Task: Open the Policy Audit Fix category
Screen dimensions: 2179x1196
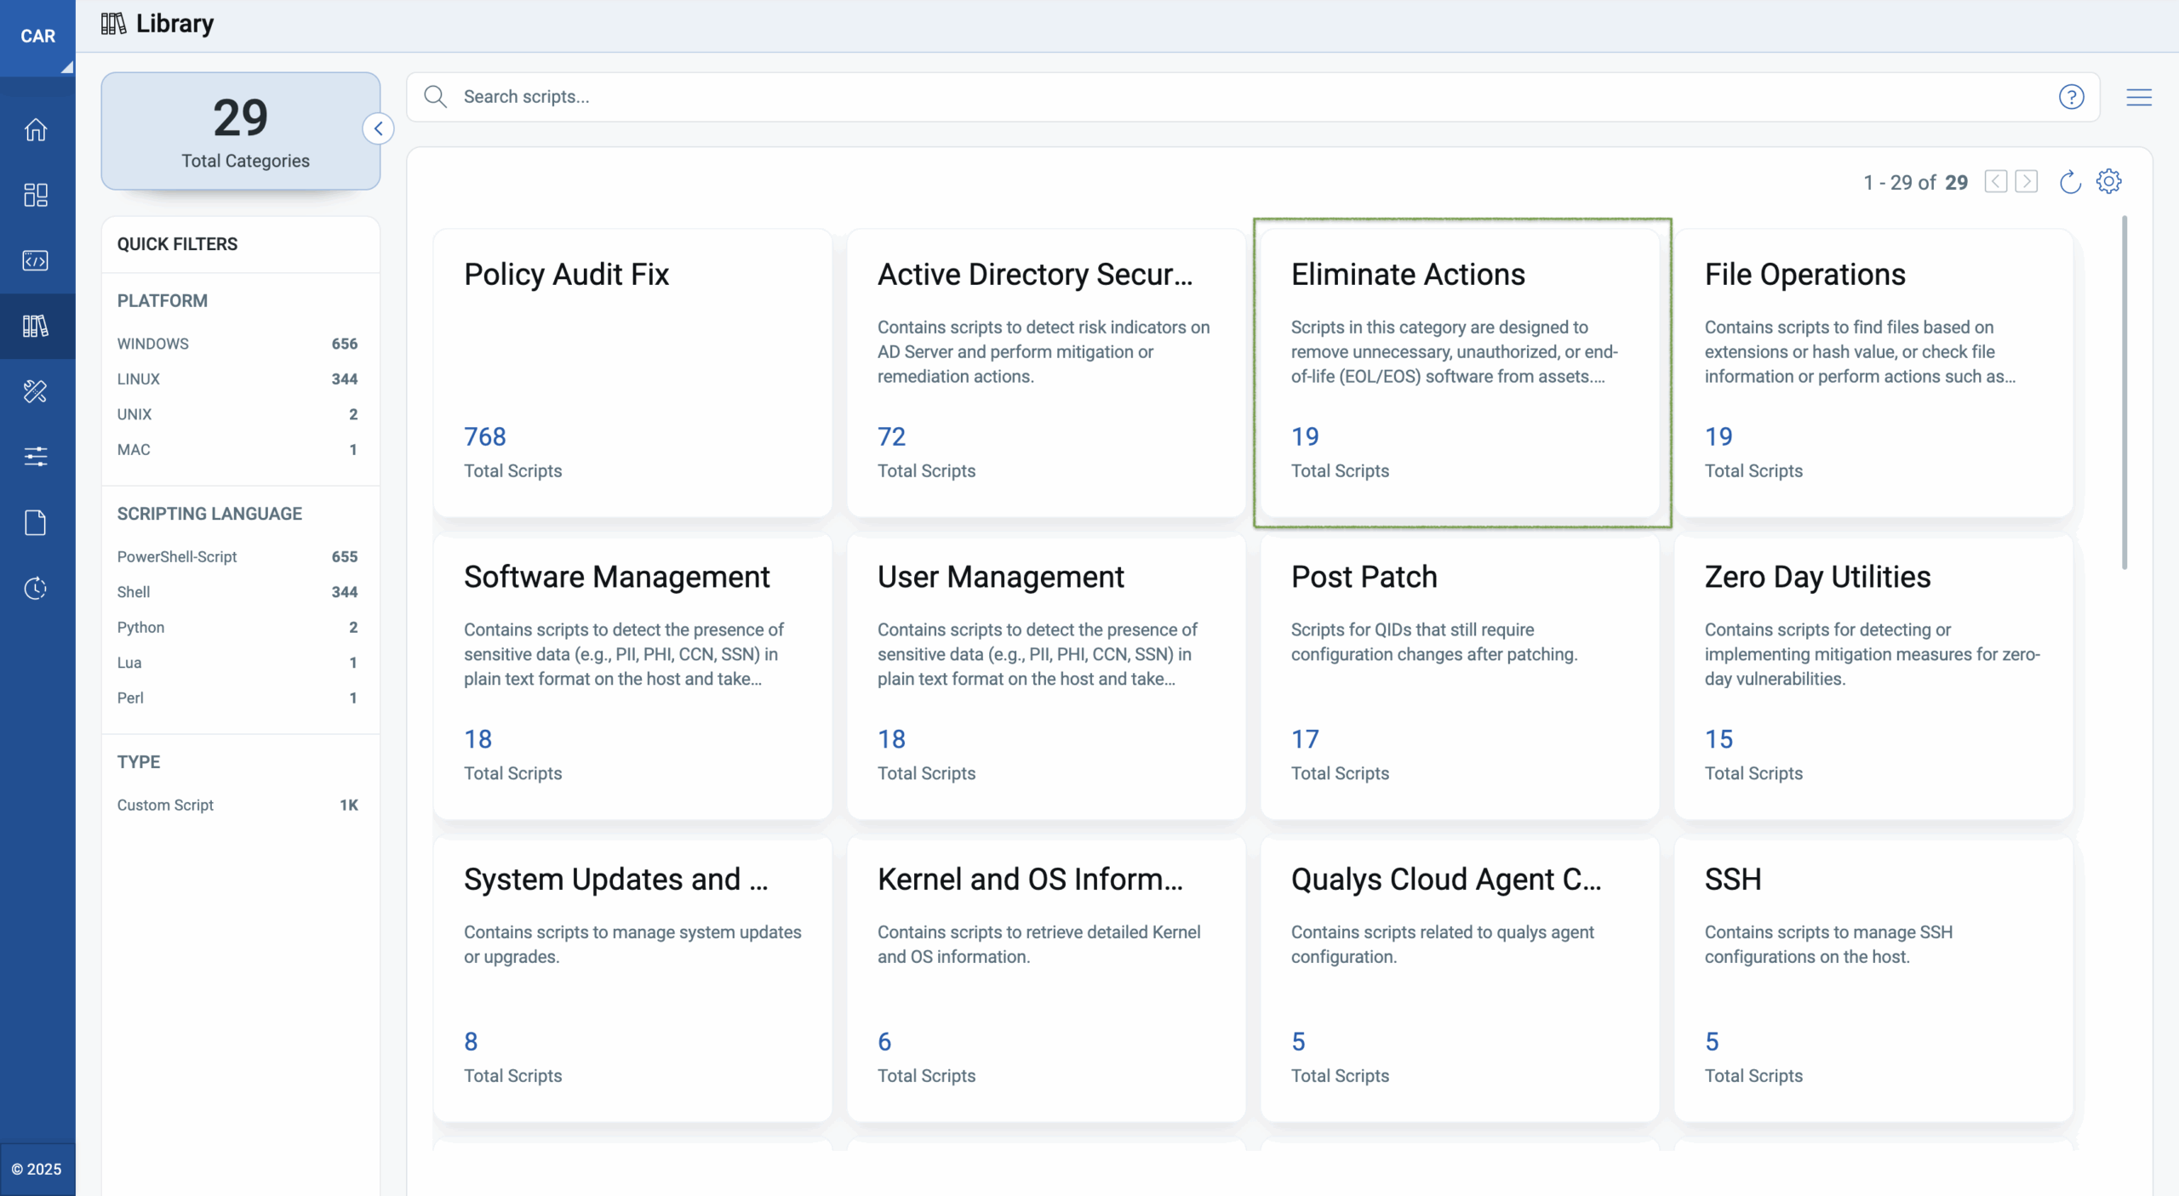Action: coord(632,373)
